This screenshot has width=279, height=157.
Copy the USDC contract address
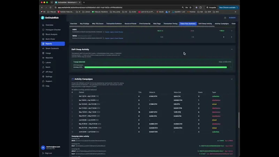coord(104,32)
